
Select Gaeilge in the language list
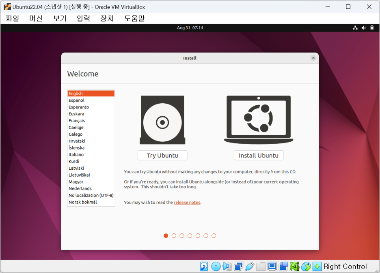pyautogui.click(x=91, y=128)
